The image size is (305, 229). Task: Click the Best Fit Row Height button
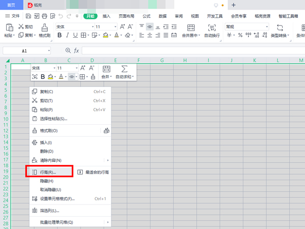(x=93, y=172)
